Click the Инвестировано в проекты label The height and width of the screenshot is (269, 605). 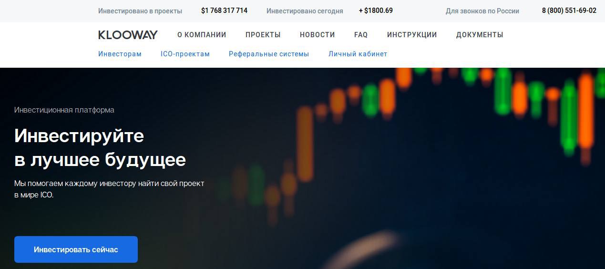(140, 11)
